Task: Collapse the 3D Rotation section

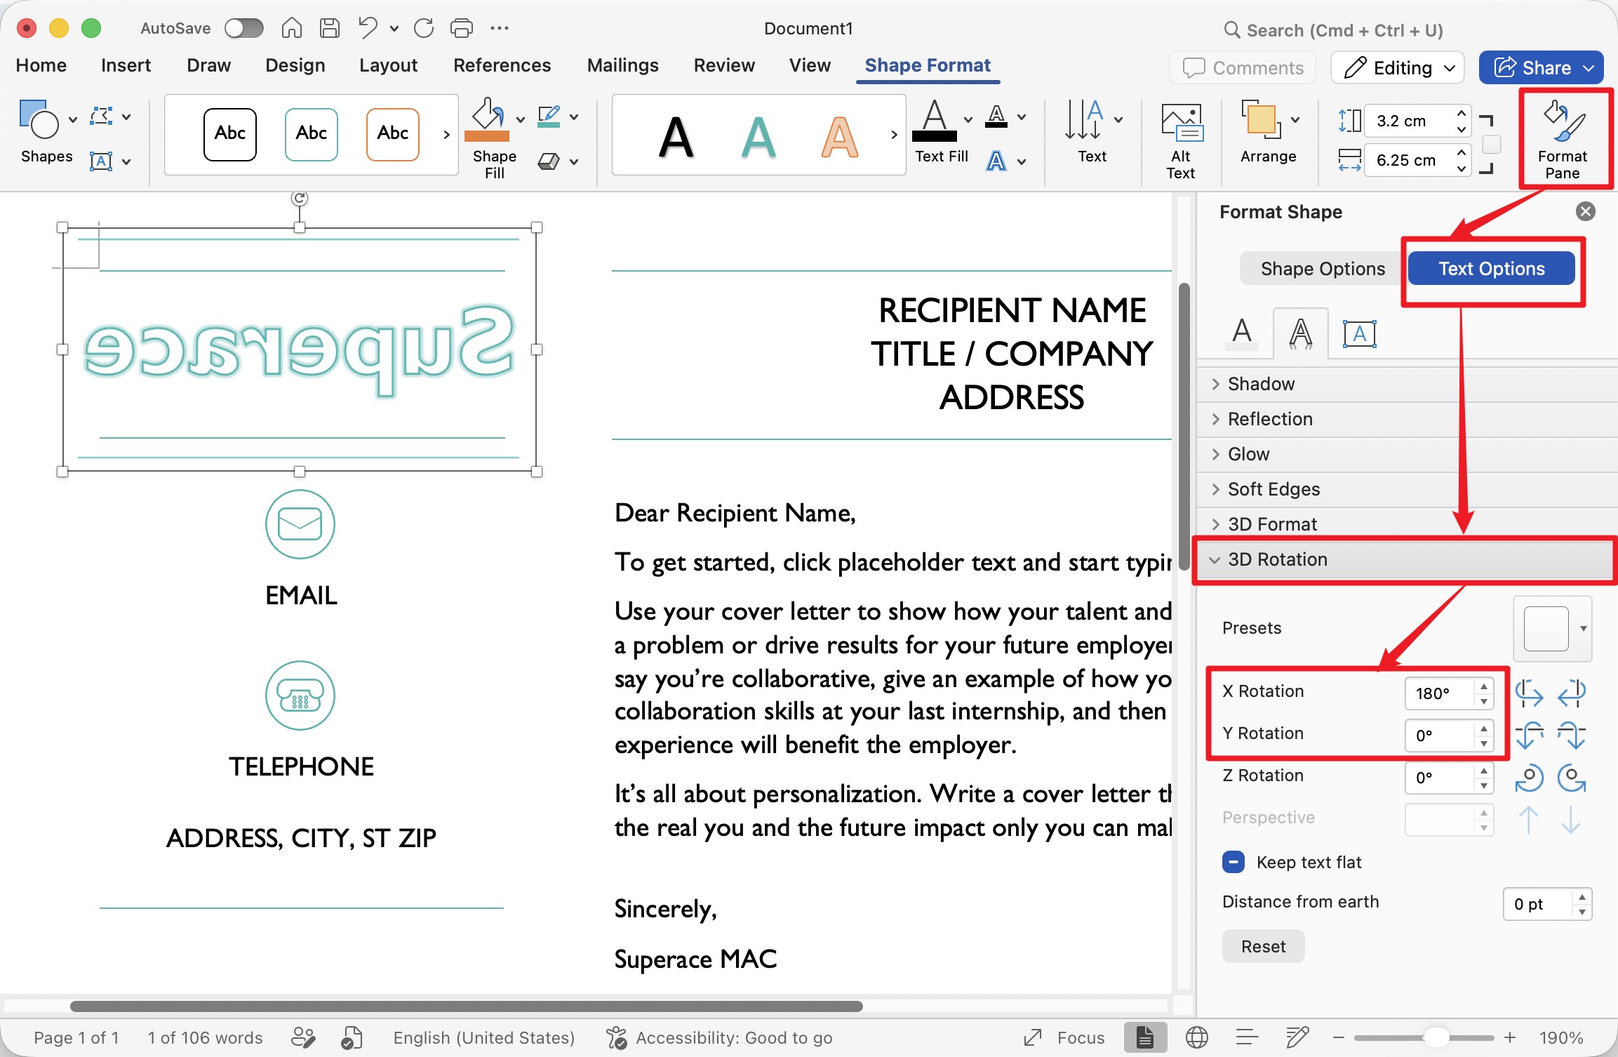Action: (x=1407, y=559)
